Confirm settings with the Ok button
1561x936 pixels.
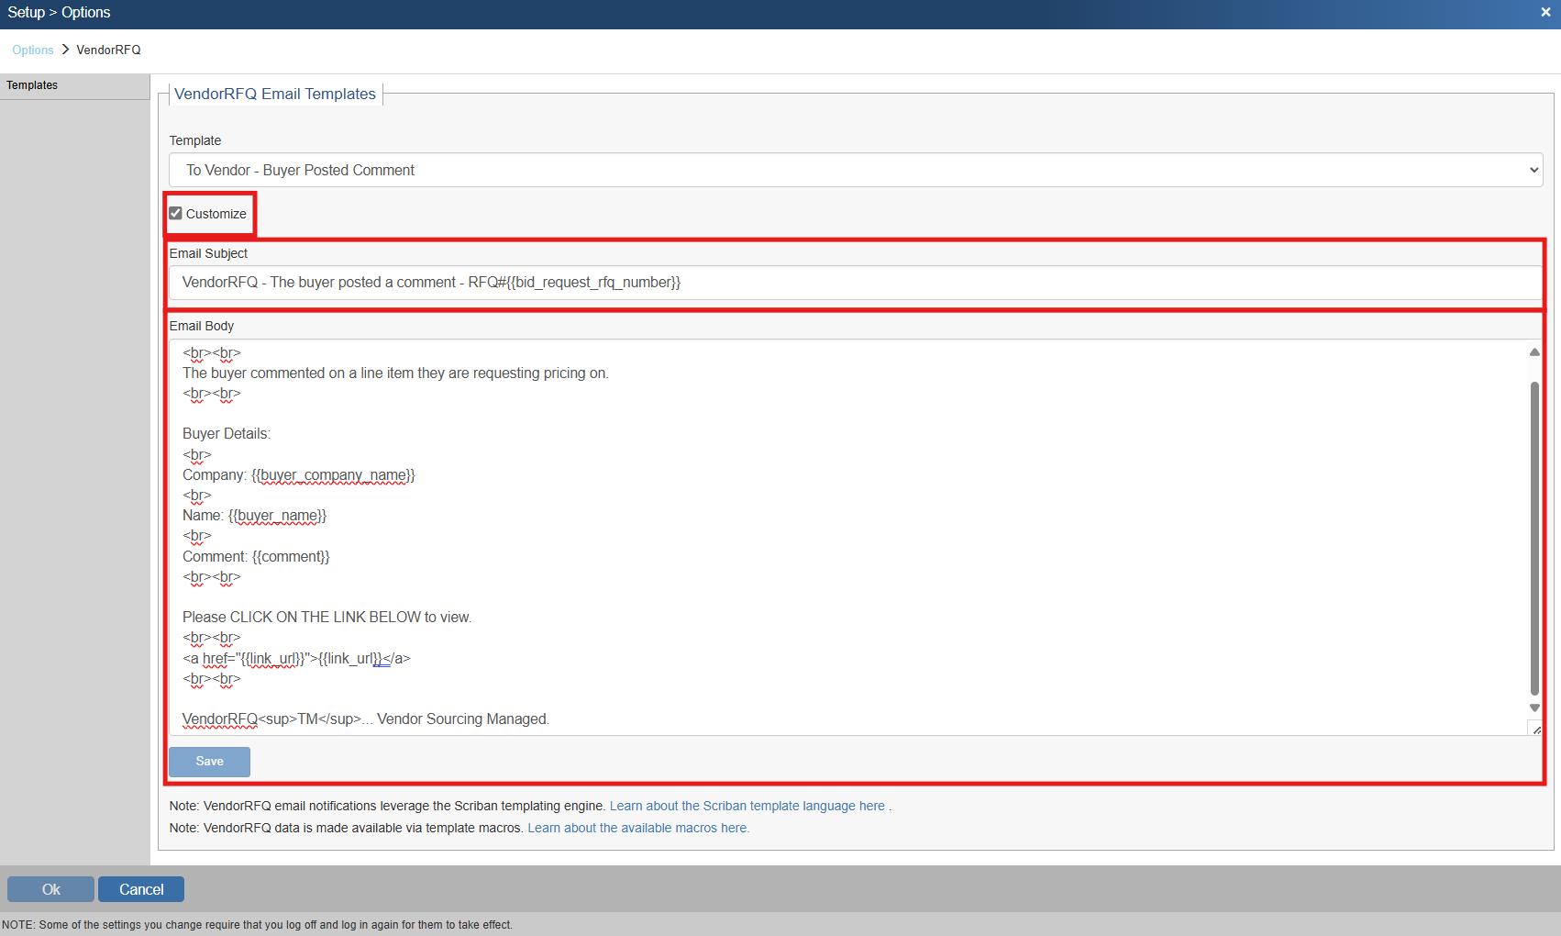(x=50, y=889)
